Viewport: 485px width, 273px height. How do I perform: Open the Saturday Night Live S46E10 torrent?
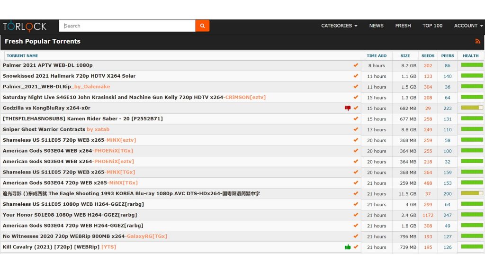click(x=113, y=97)
